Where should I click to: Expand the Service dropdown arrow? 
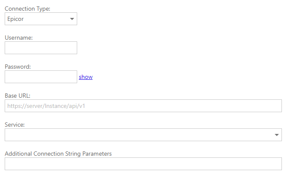point(277,135)
